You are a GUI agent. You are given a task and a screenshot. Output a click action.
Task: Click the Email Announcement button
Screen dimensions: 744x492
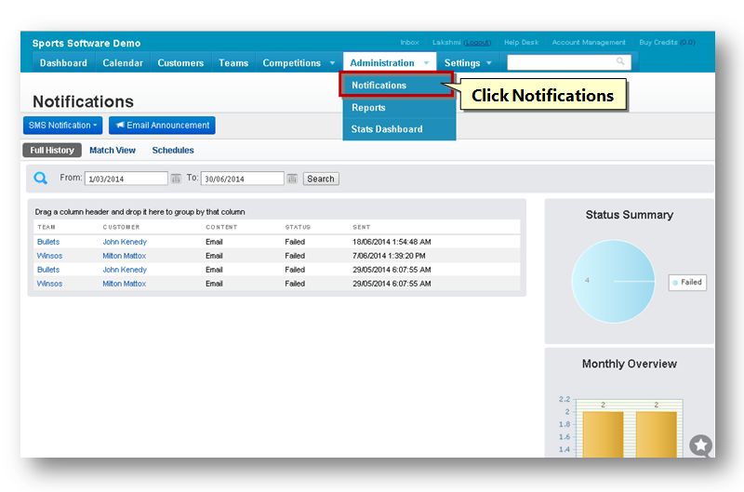coord(162,126)
